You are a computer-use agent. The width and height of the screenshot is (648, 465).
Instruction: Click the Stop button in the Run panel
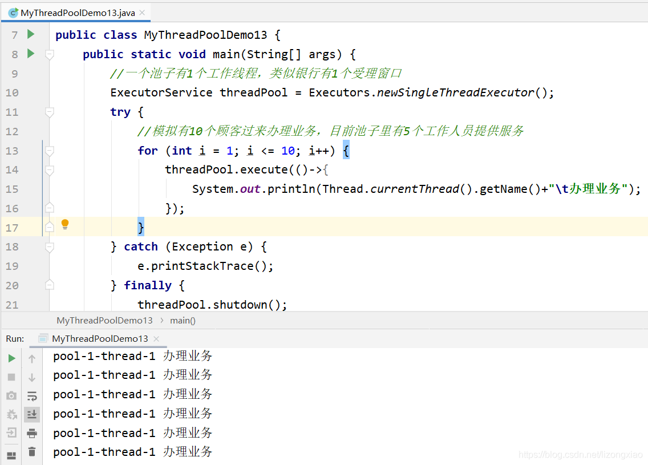coord(11,377)
